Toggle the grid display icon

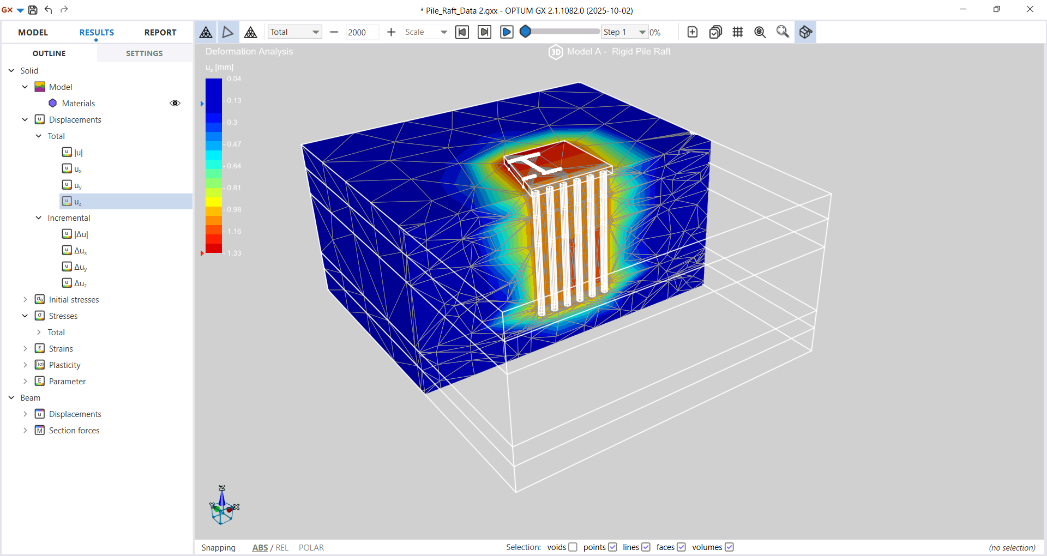pos(737,32)
